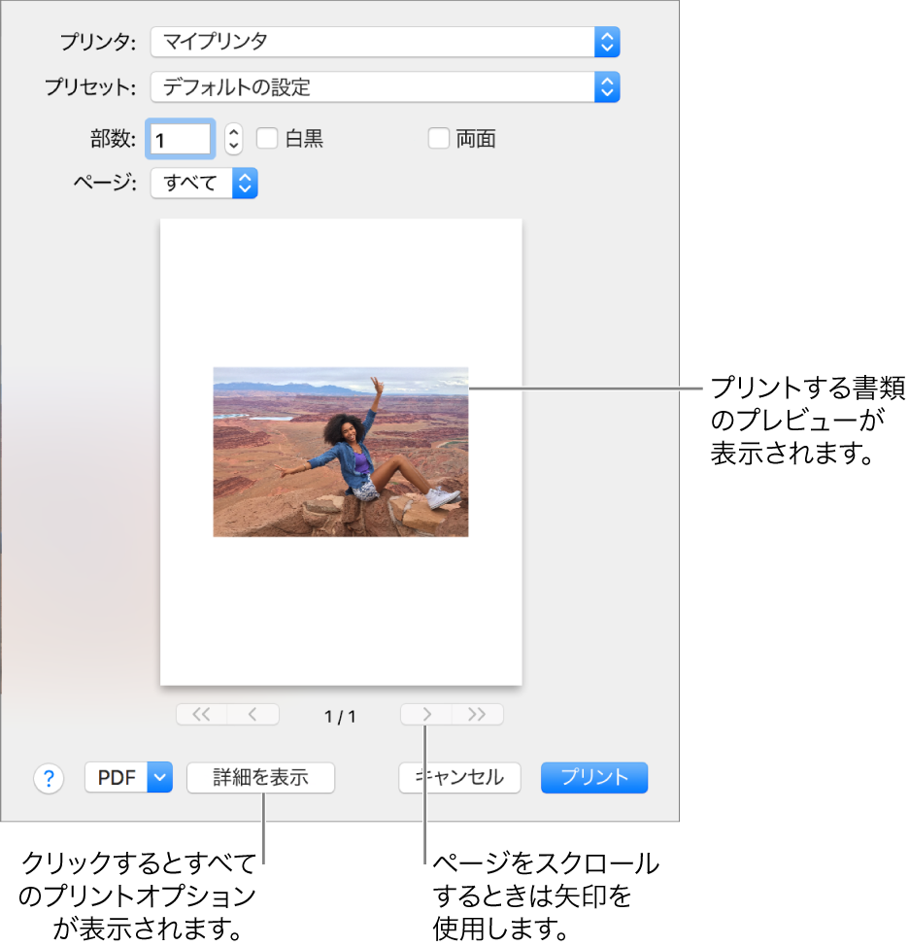Increase 部数 with the stepper up arrow

233,133
